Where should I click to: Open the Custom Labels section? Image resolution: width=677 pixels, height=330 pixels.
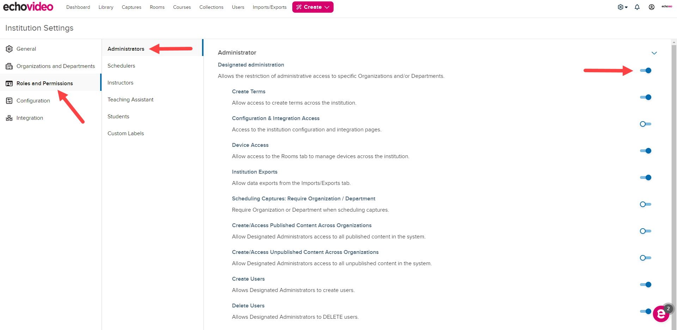[126, 133]
